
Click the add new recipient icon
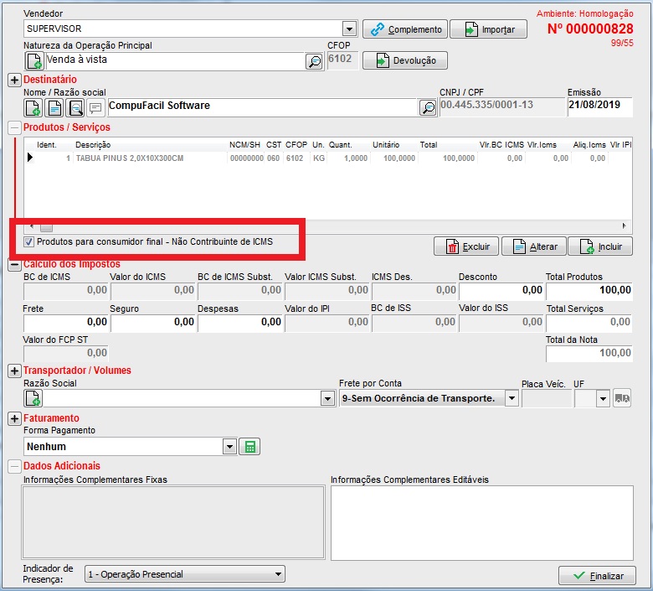point(33,107)
